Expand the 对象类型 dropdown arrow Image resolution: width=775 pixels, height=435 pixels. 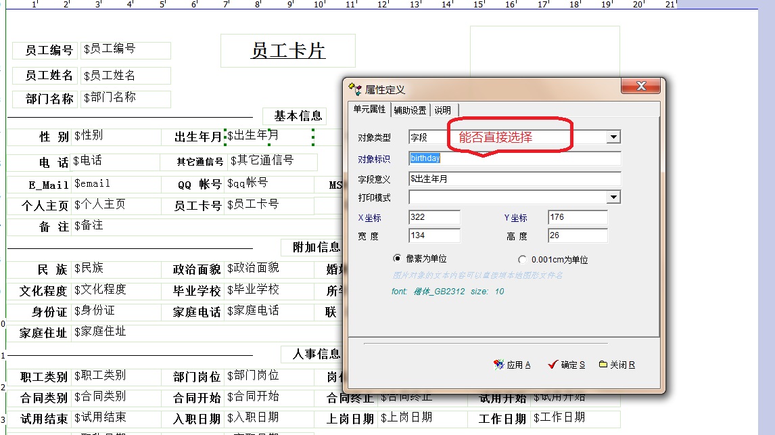(613, 137)
